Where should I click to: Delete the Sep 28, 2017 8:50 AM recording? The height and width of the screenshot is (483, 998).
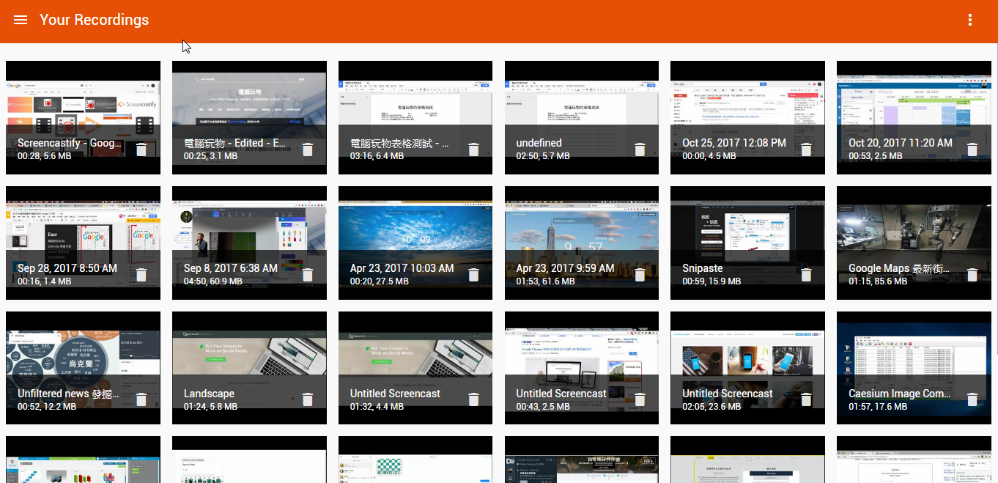tap(141, 275)
